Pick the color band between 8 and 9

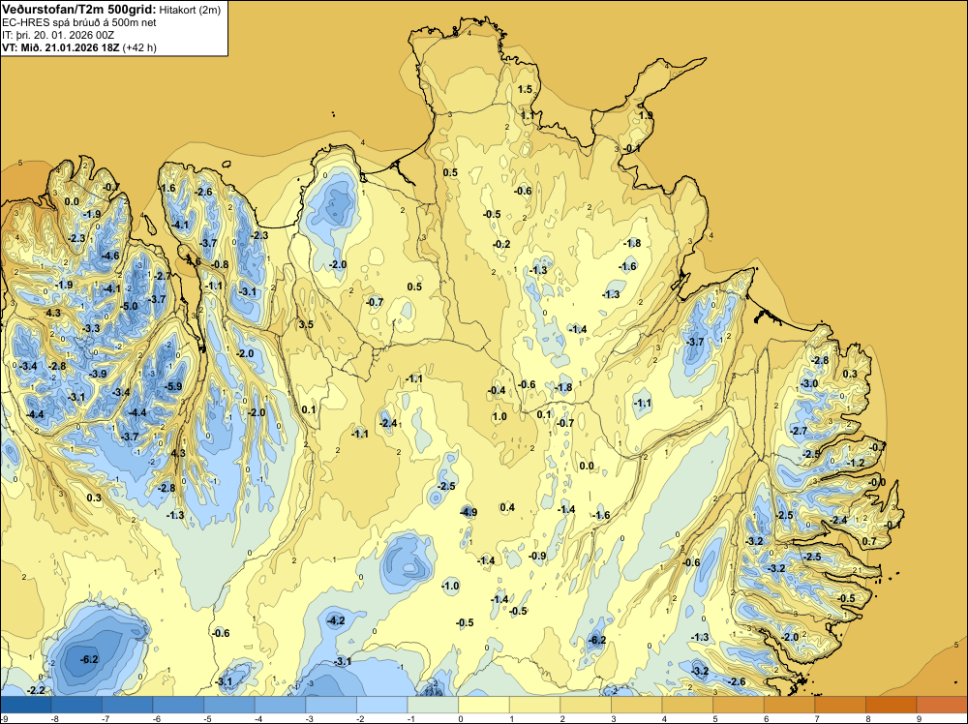click(891, 705)
